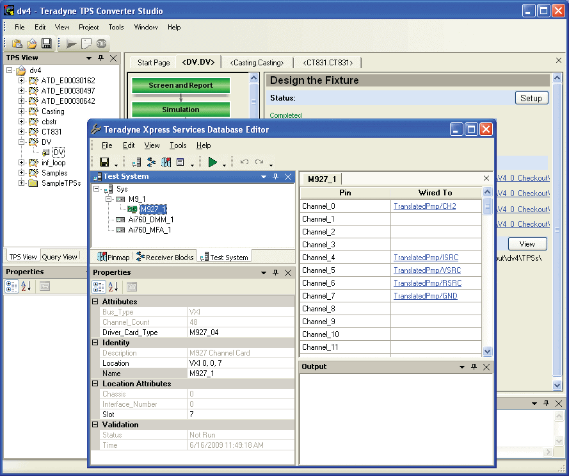The width and height of the screenshot is (569, 476).
Task: Click the new project icon in Studio toolbar
Action: tap(17, 44)
